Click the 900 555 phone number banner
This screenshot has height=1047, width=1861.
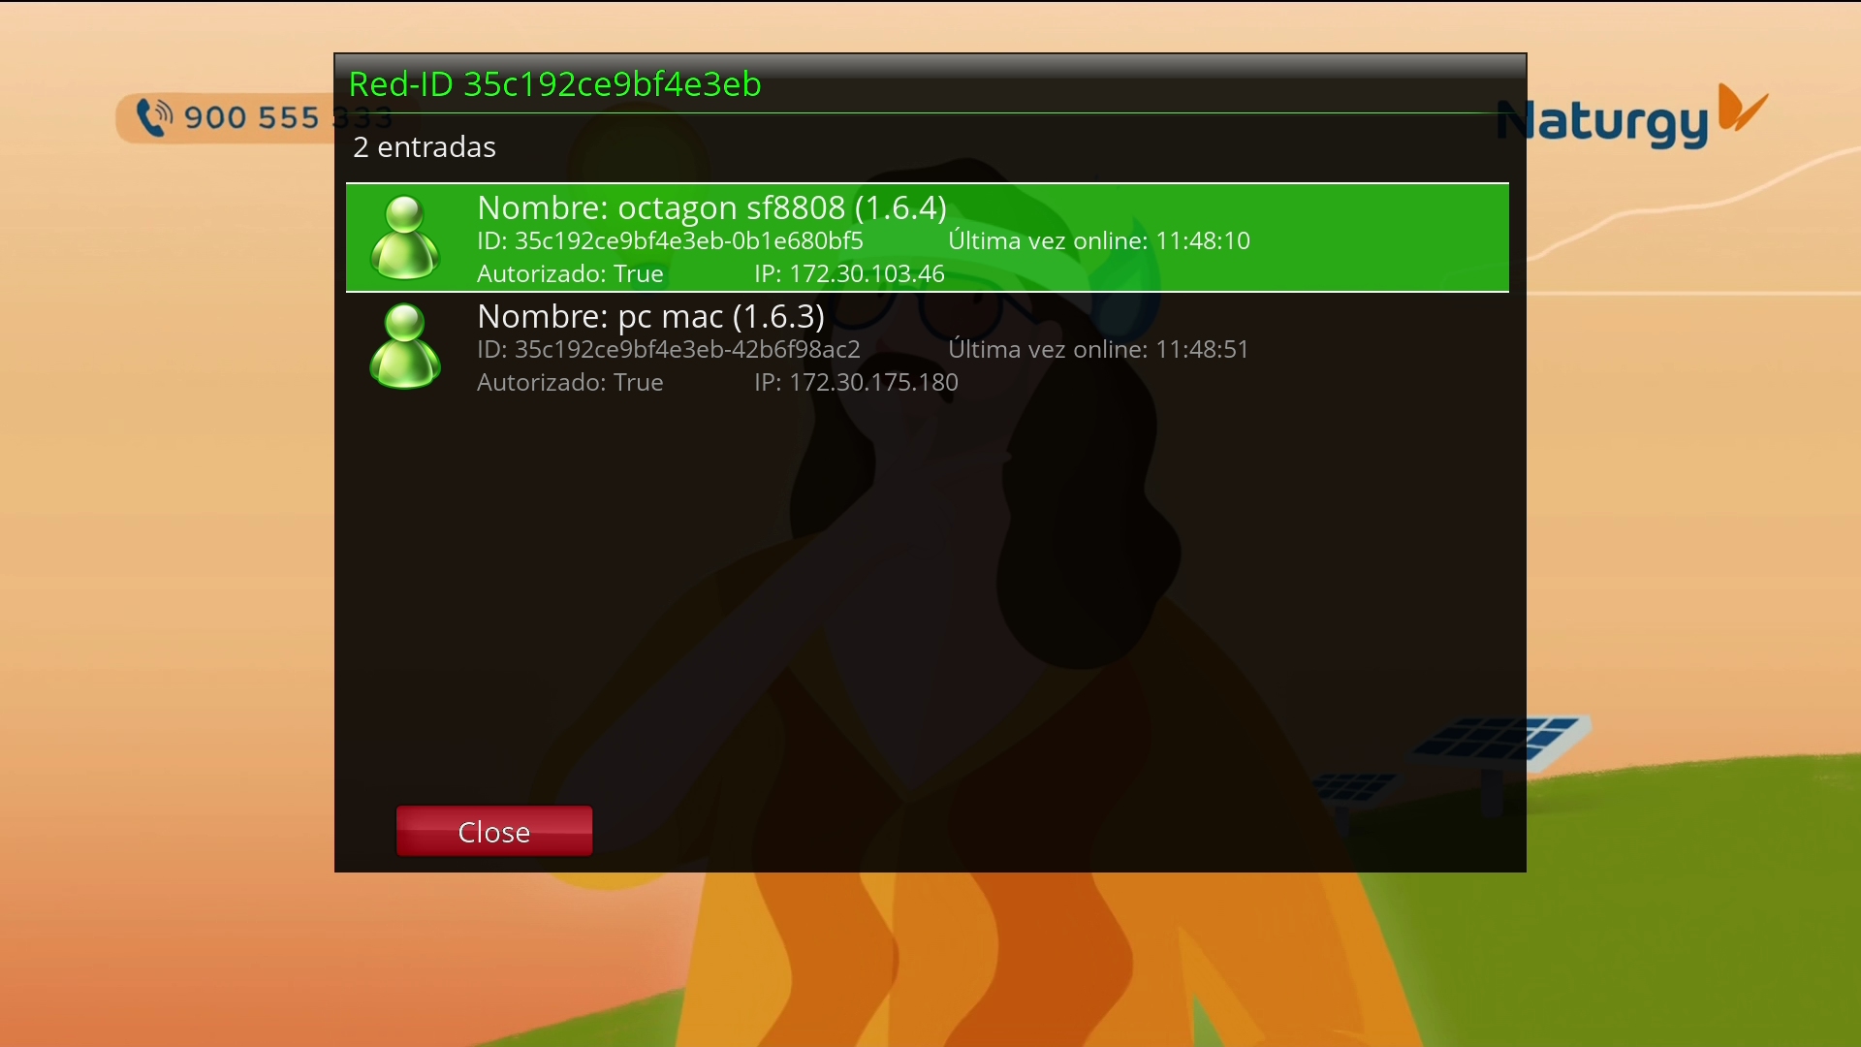tap(252, 118)
